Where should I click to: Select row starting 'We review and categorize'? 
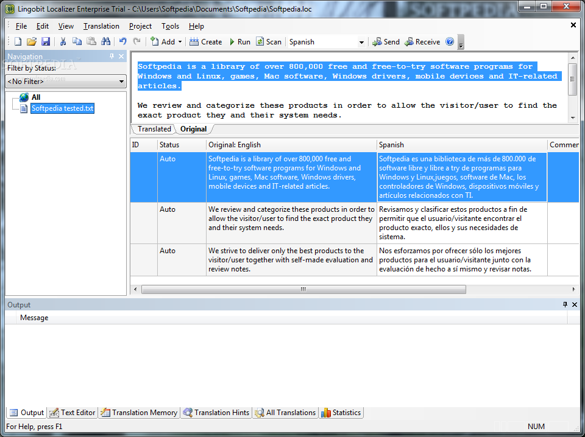[x=355, y=223]
